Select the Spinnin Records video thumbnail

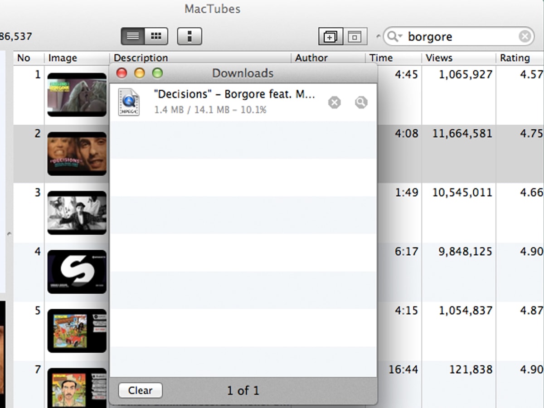(x=77, y=272)
